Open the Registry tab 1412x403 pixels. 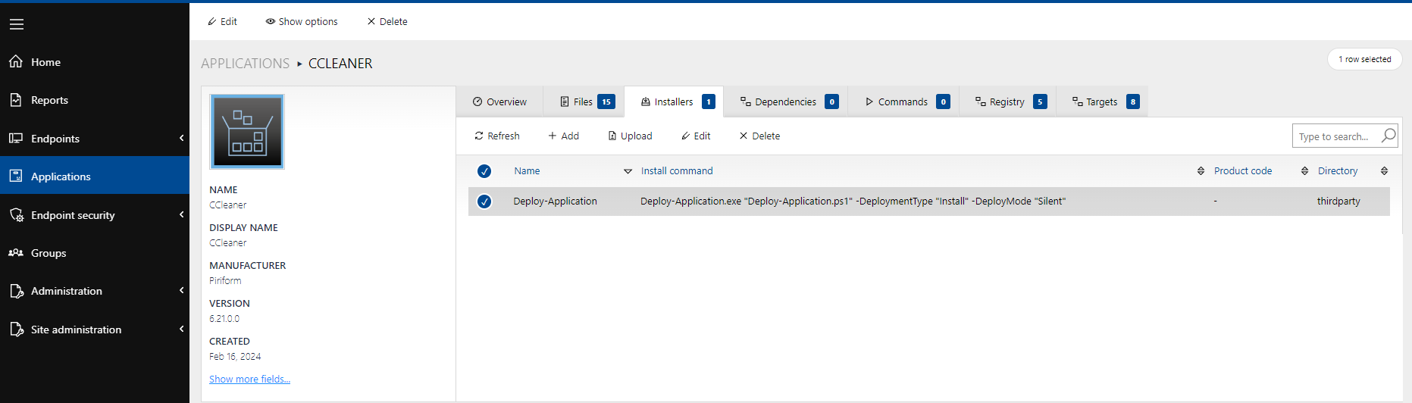pyautogui.click(x=1007, y=102)
